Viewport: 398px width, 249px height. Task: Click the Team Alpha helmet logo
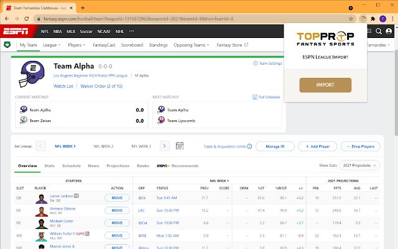click(x=32, y=74)
